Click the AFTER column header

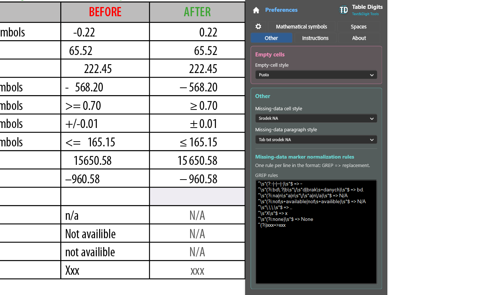197,12
